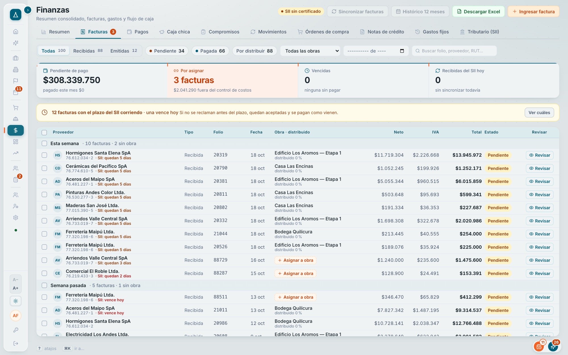Open the settings gear icon in sidebar
The image size is (568, 355).
(16, 218)
